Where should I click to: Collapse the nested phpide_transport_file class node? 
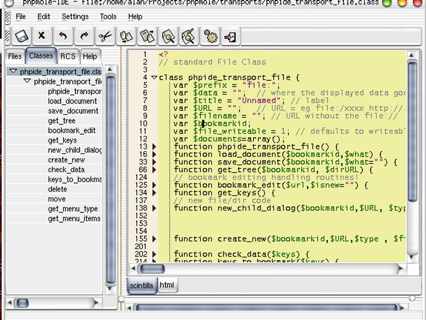[x=27, y=81]
